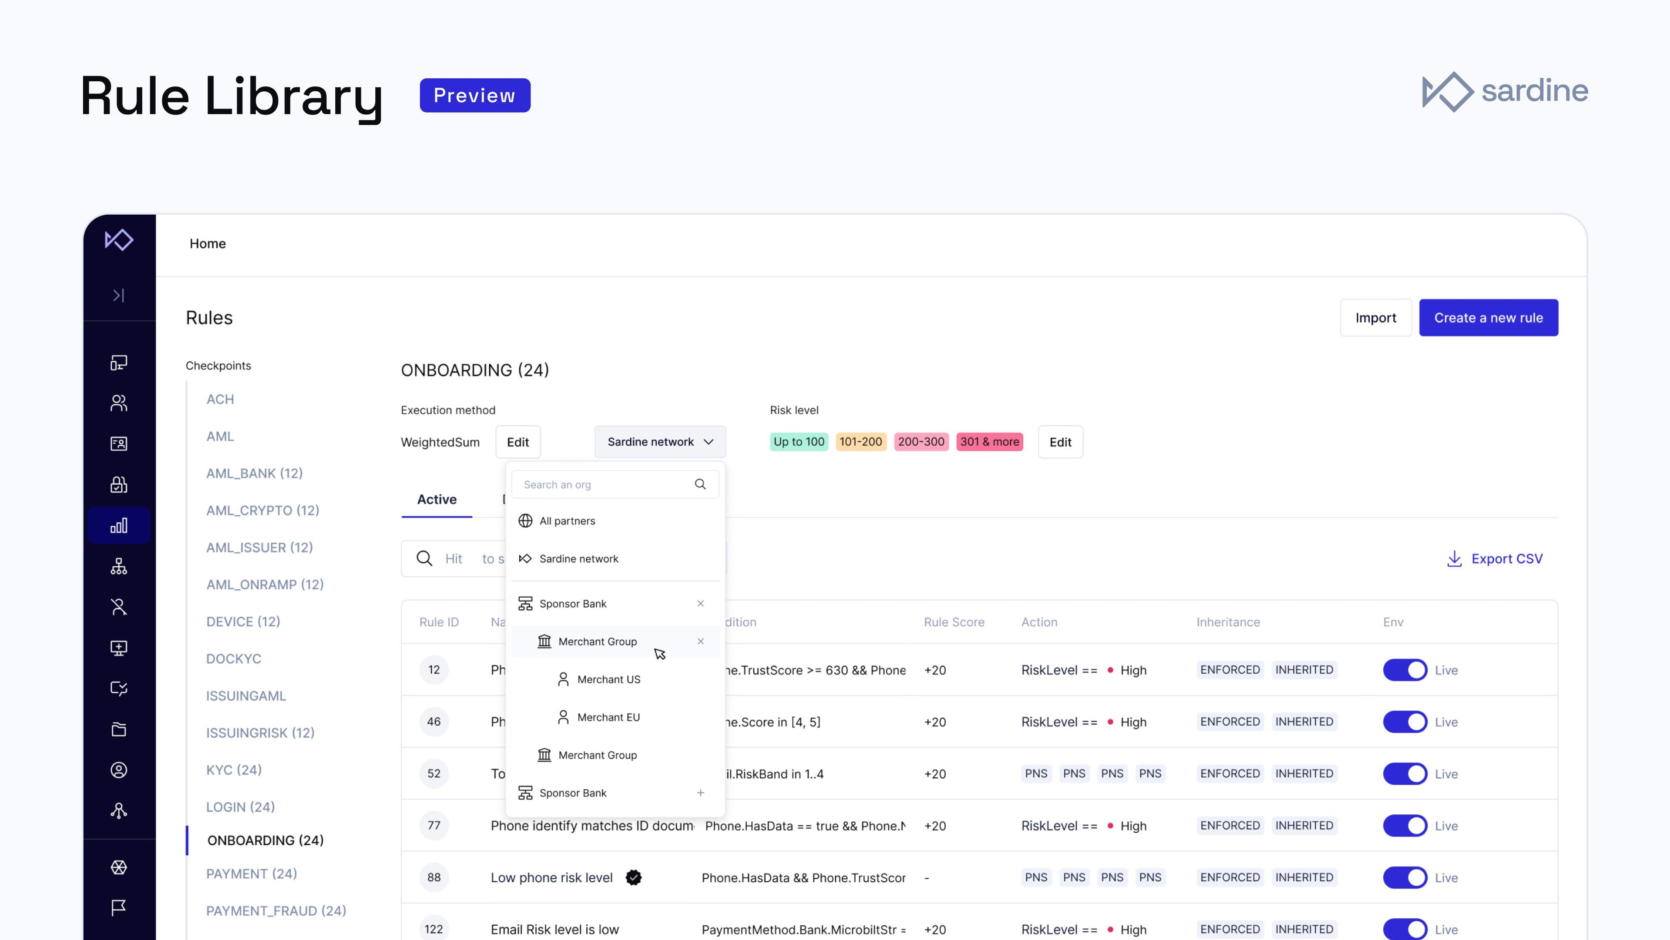Click the red 301 & more risk badge

tap(989, 442)
